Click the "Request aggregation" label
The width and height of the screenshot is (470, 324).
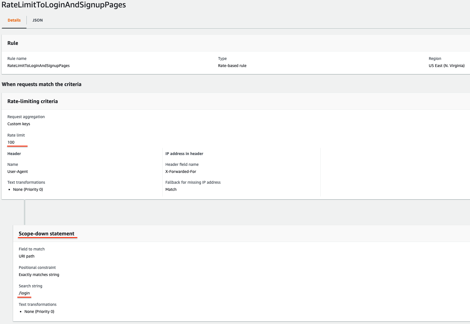26,117
